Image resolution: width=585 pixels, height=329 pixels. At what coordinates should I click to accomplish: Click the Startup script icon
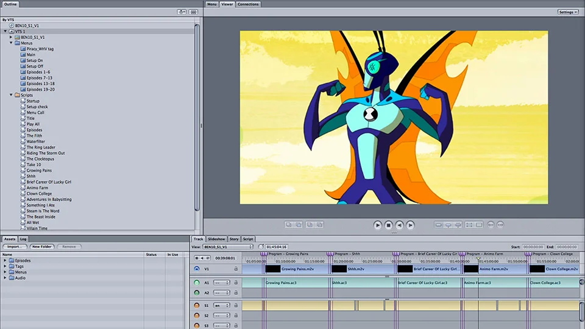[23, 101]
